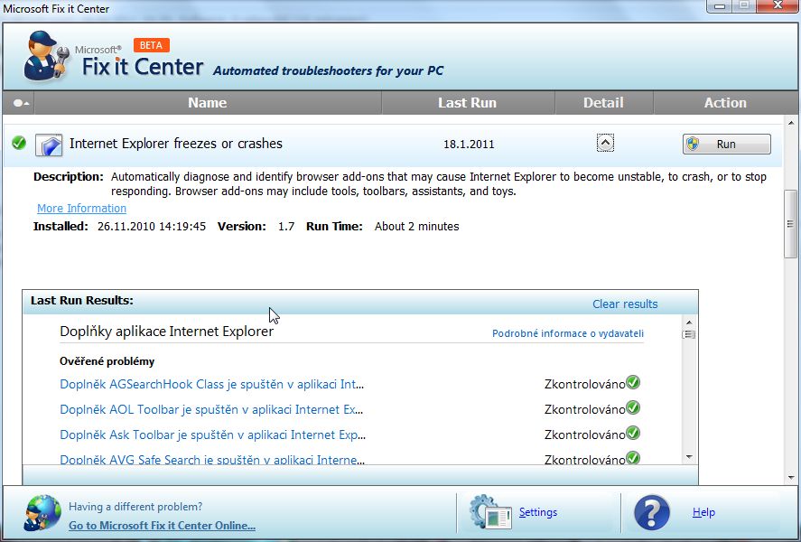Click green check icon for AOL Toolbar row

pos(633,407)
